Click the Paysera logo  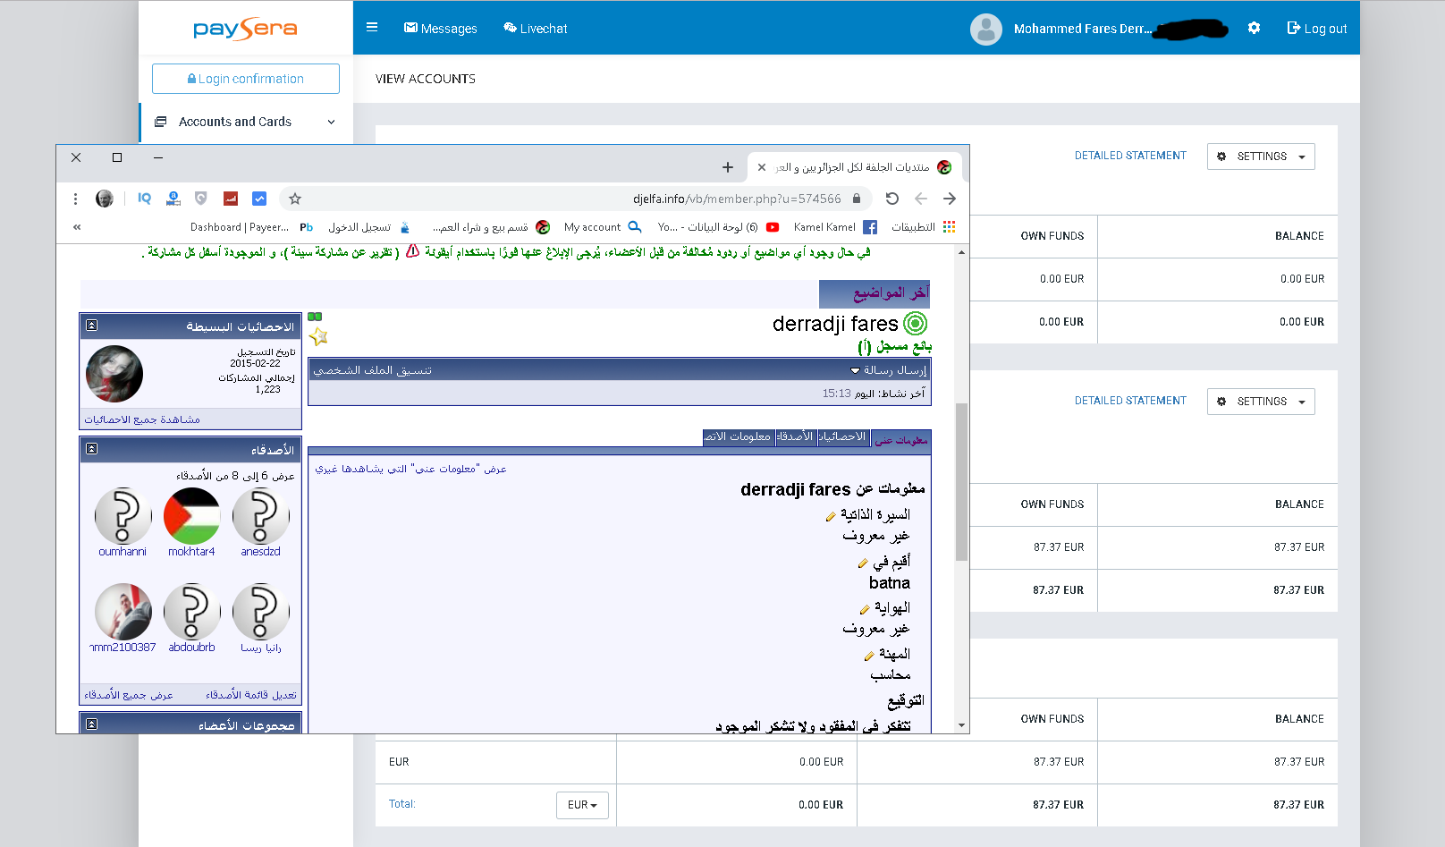245,29
